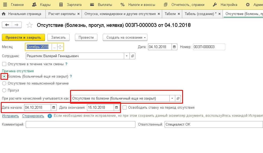This screenshot has height=153, width=263.
Task: Switch to the Табели tab
Action: (170, 14)
